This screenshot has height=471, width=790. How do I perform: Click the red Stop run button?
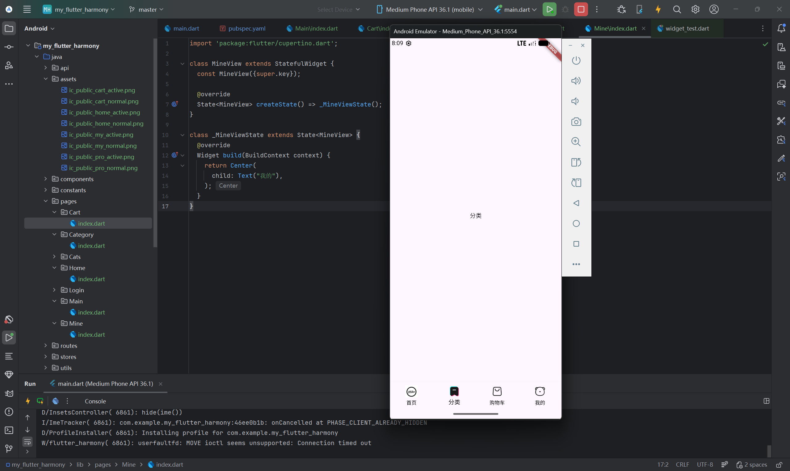coord(581,10)
